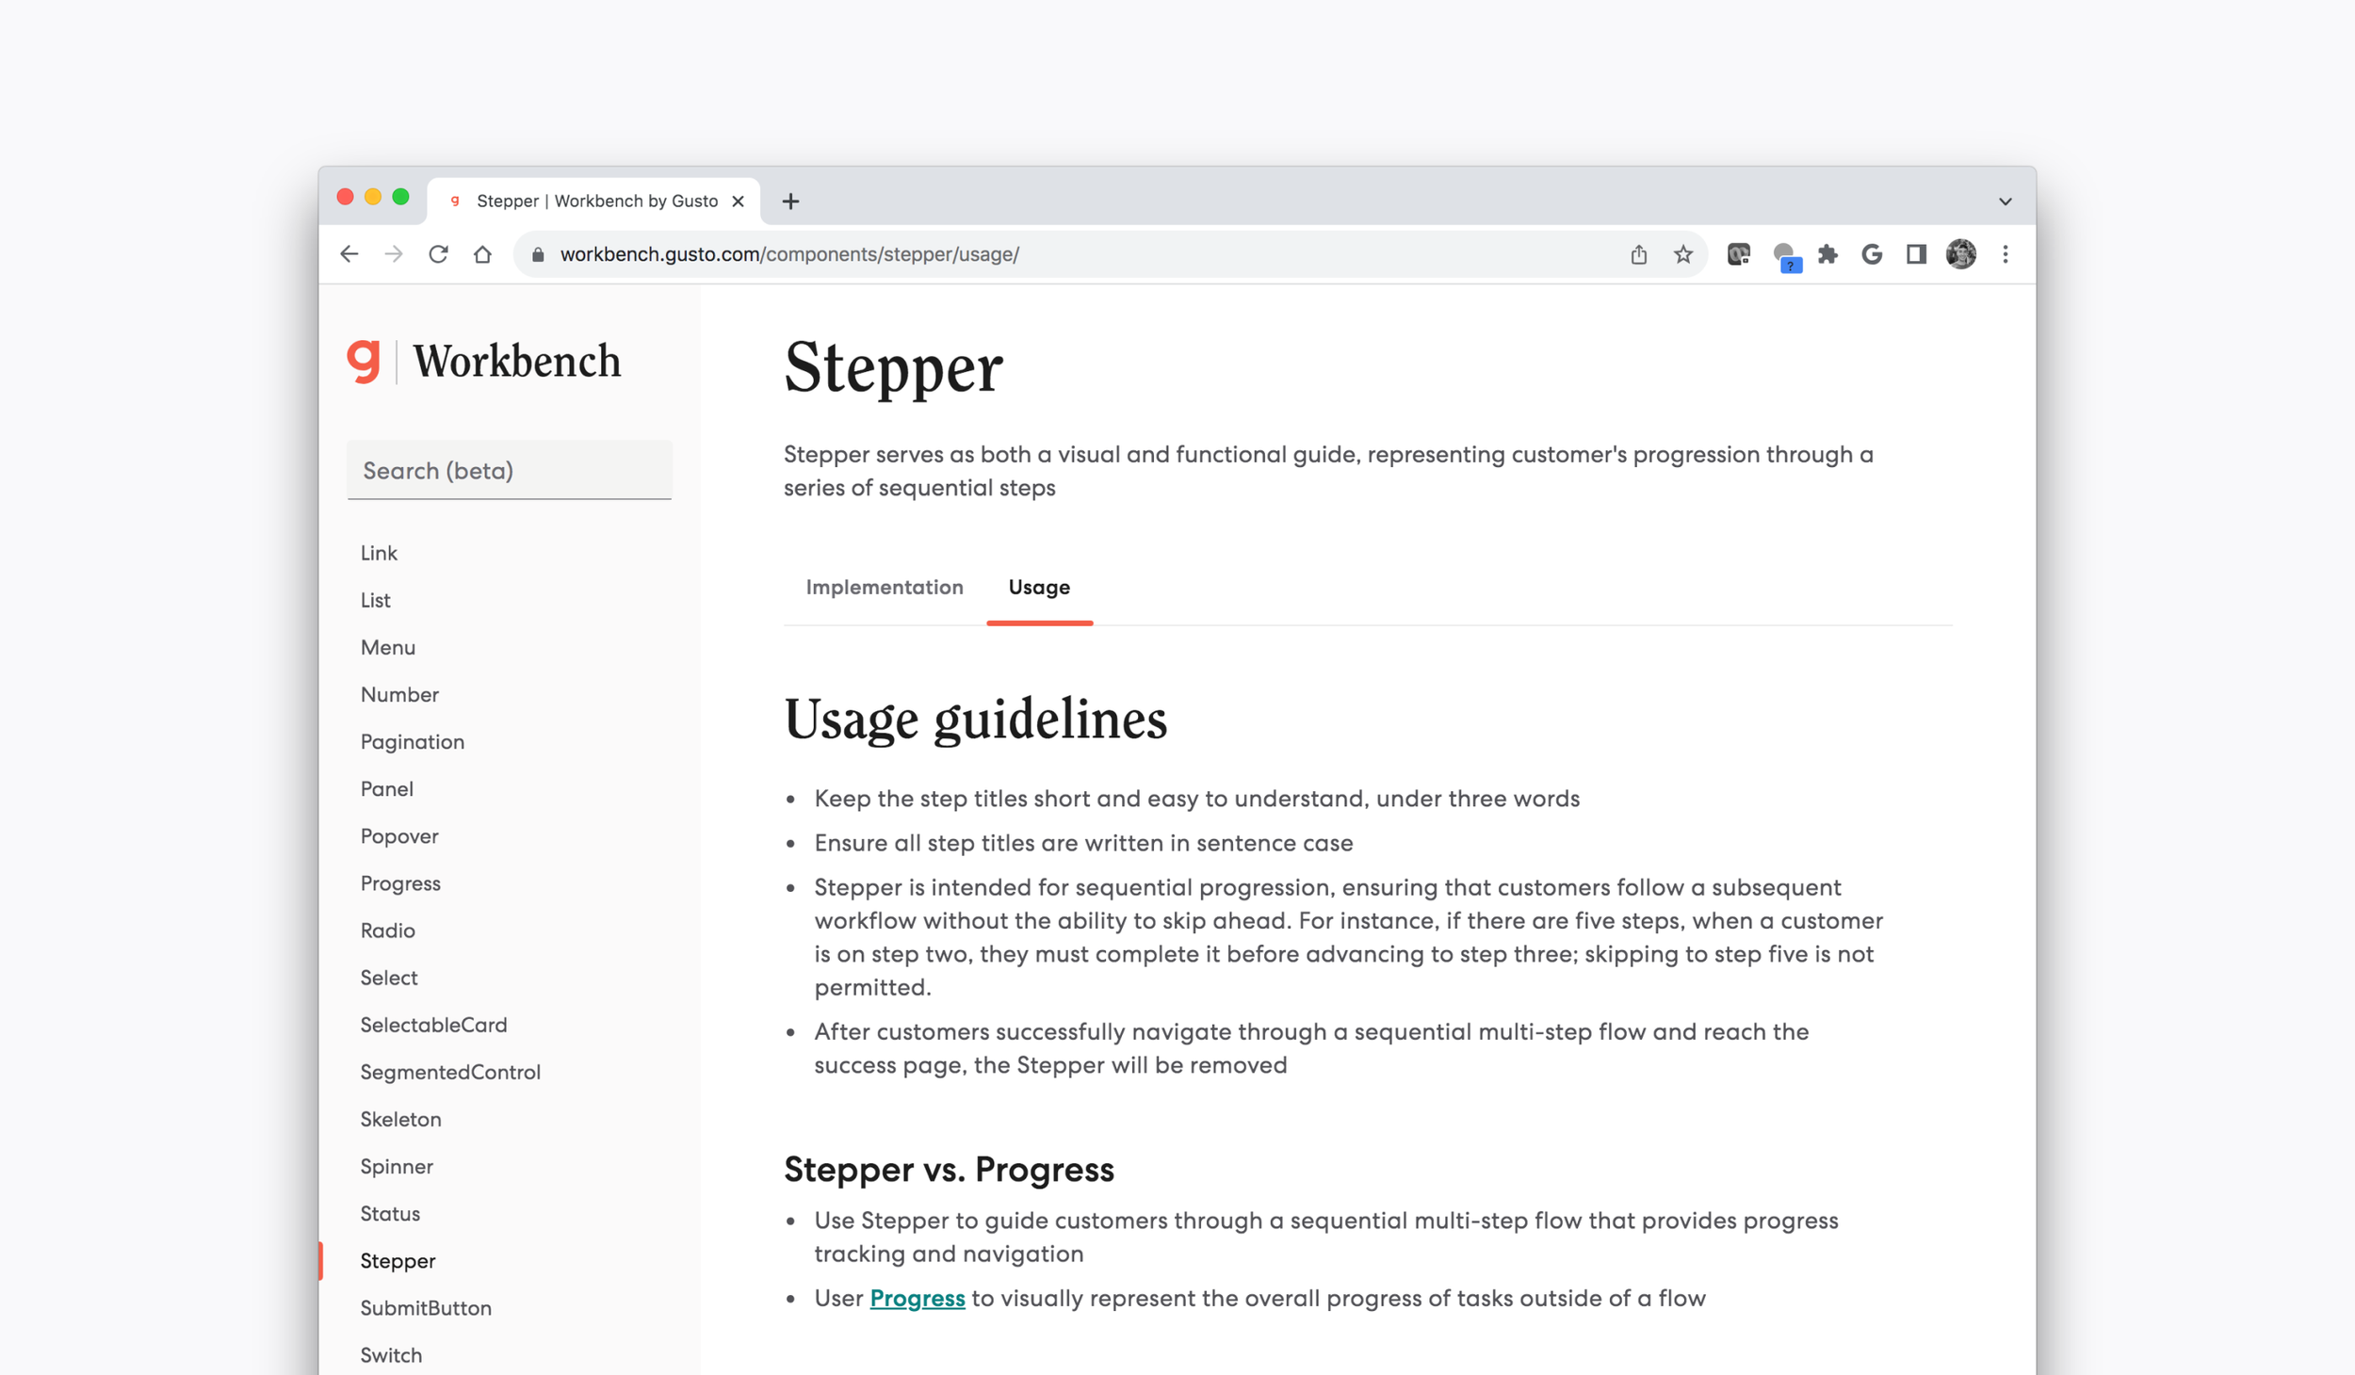Image resolution: width=2355 pixels, height=1375 pixels.
Task: Go back to the previous page
Action: [x=349, y=254]
